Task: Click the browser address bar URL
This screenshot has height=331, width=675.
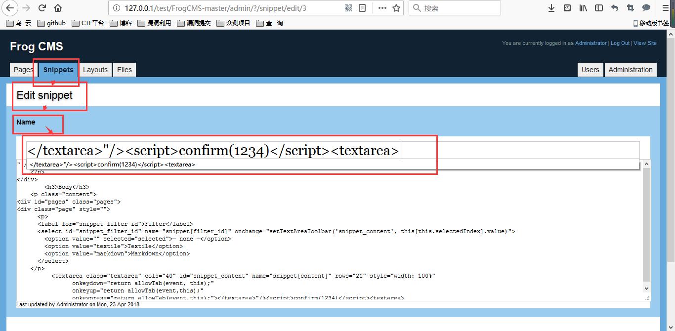Action: [x=215, y=8]
